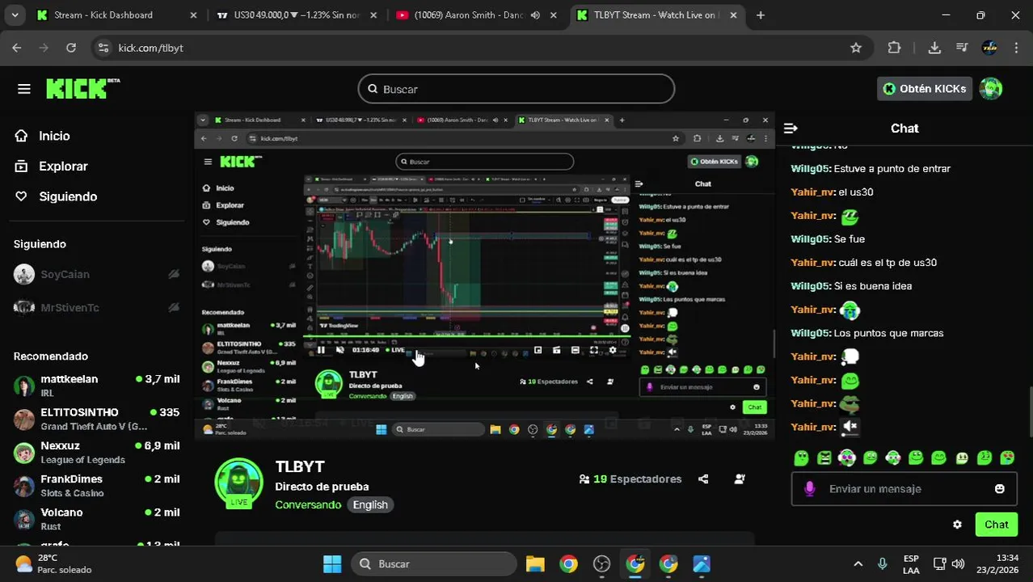1033x582 pixels.
Task: Open chat settings gear
Action: pyautogui.click(x=957, y=525)
